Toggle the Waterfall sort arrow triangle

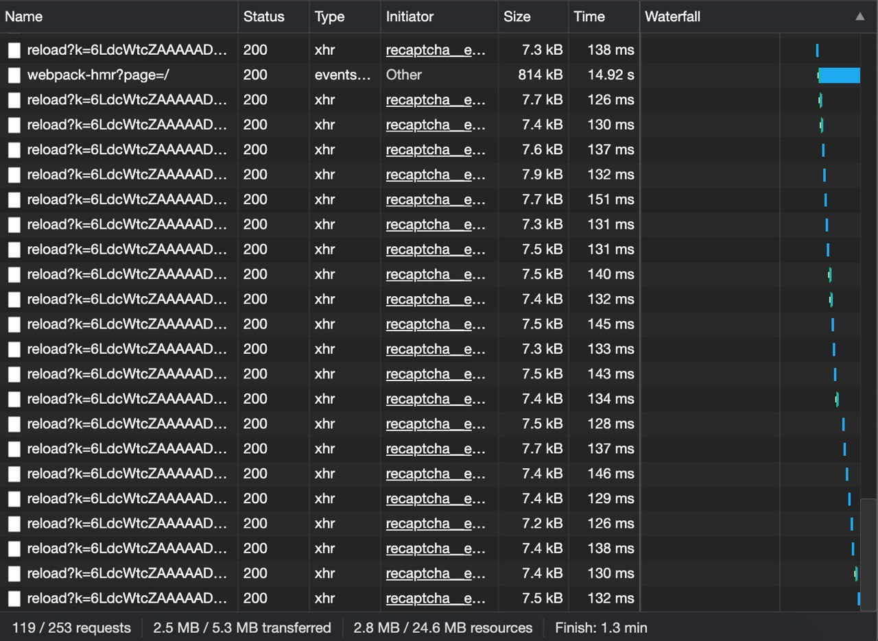click(x=859, y=16)
